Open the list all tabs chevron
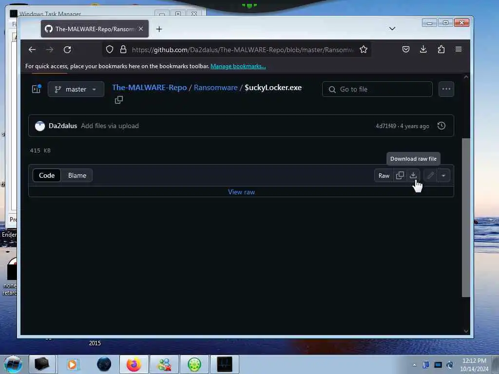Screen dimensions: 499x374 click(x=392, y=29)
